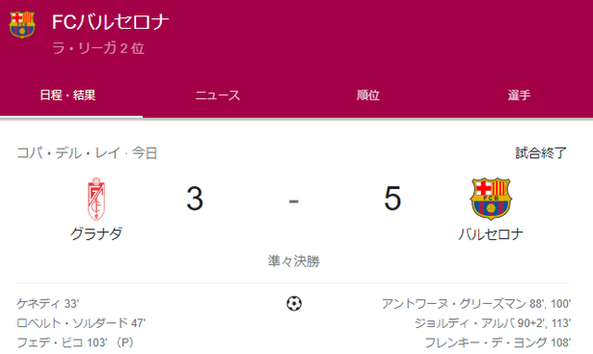Click scorer ケネディ 33'
This screenshot has width=593, height=354.
click(x=47, y=303)
